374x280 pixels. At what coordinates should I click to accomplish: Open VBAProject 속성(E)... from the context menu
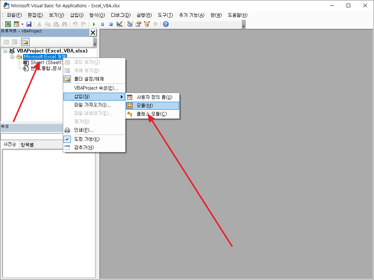(x=94, y=88)
